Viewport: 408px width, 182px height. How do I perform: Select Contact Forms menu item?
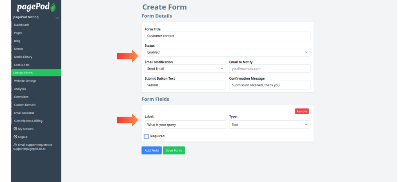[x=36, y=73]
